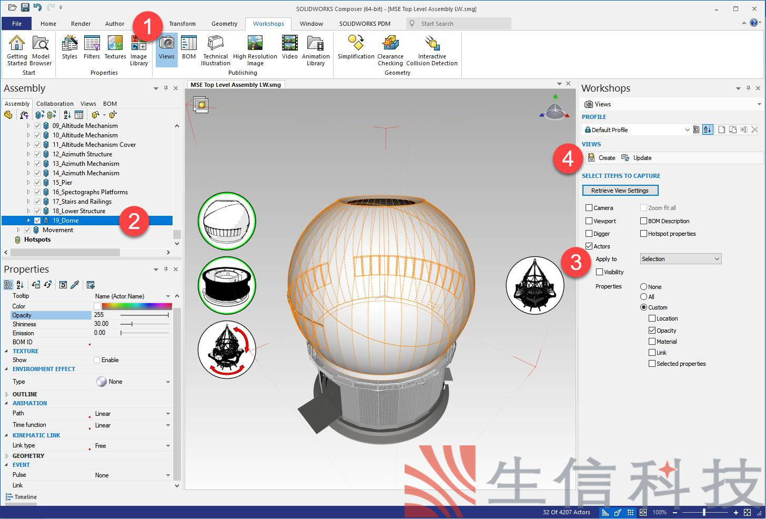Open the Filters workshop

coord(92,47)
